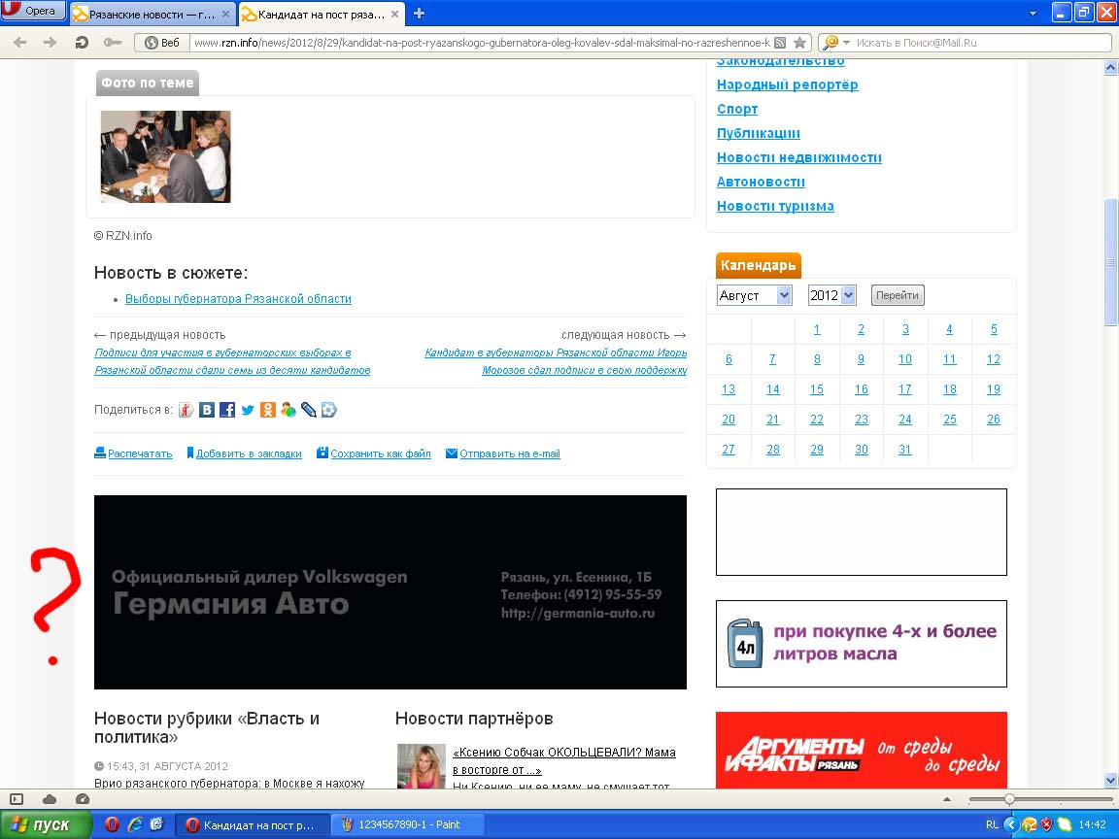
Task: Click the browser reload button
Action: [82, 42]
